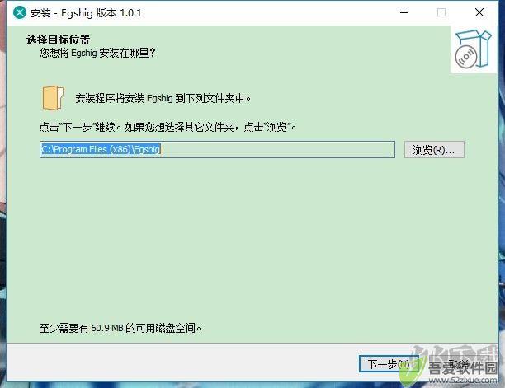Viewport: 505px width, 388px height.
Task: Click the yellow folder icon
Action: 53,98
